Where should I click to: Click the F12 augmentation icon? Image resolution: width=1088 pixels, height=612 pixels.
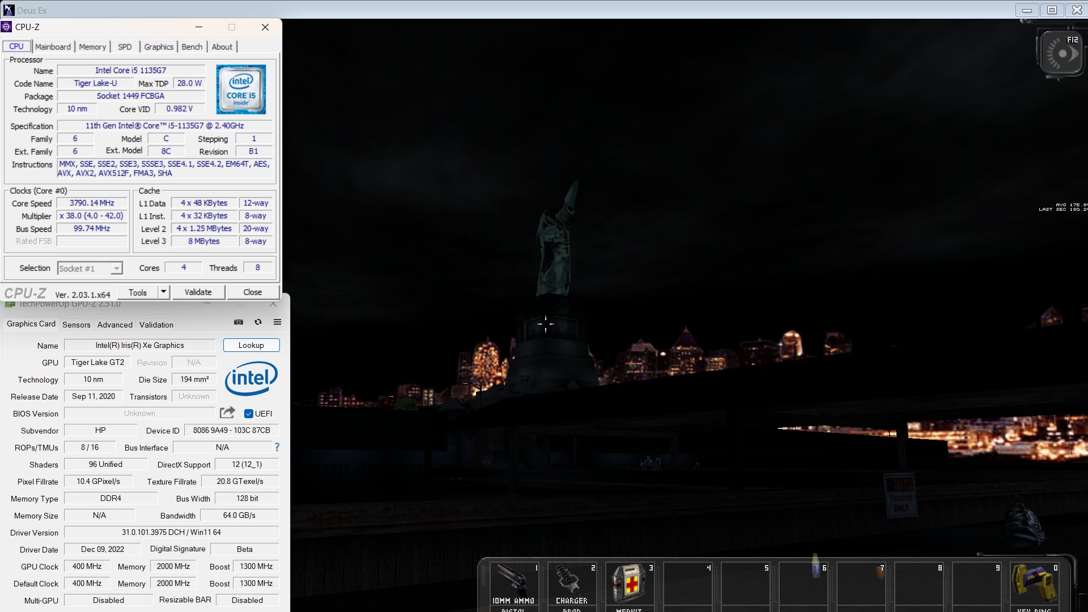[x=1061, y=54]
